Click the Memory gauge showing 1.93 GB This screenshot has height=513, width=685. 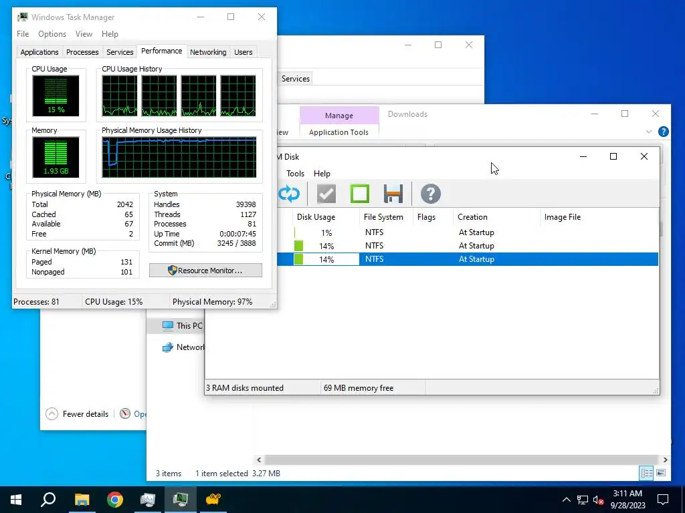[56, 157]
